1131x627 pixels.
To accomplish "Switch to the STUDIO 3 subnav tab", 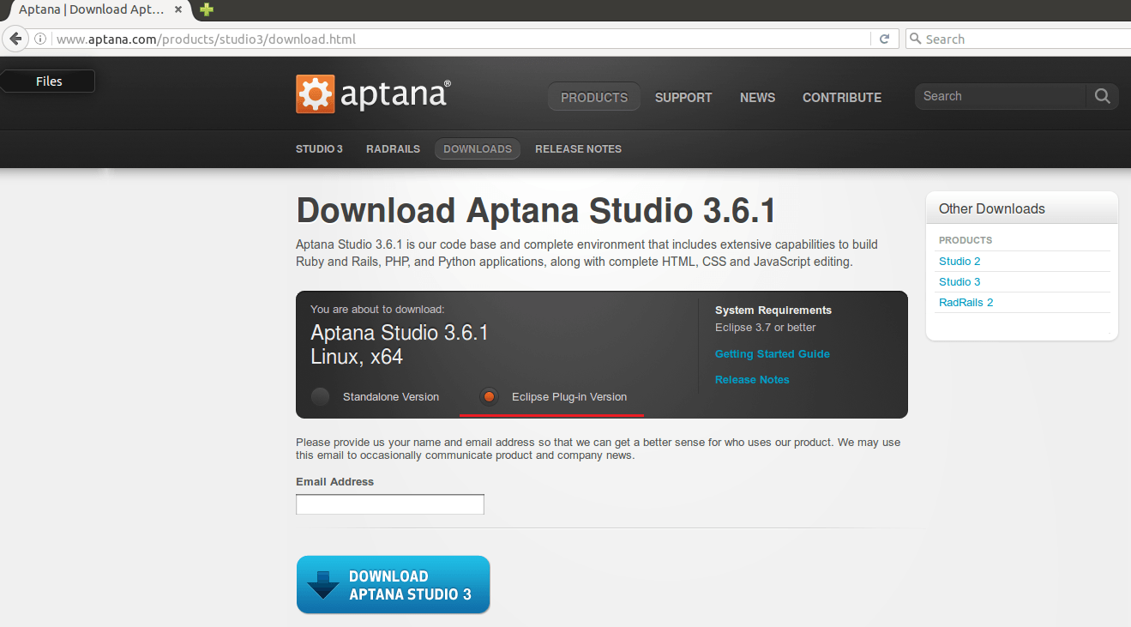I will (x=319, y=149).
